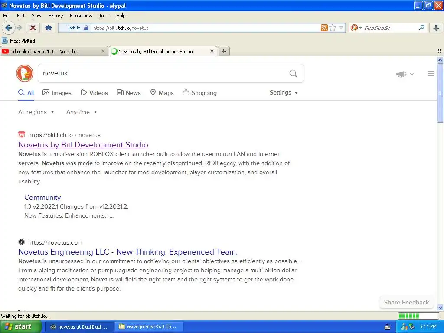Screen dimensions: 444x333
Task: Switch to News results
Action: (129, 93)
